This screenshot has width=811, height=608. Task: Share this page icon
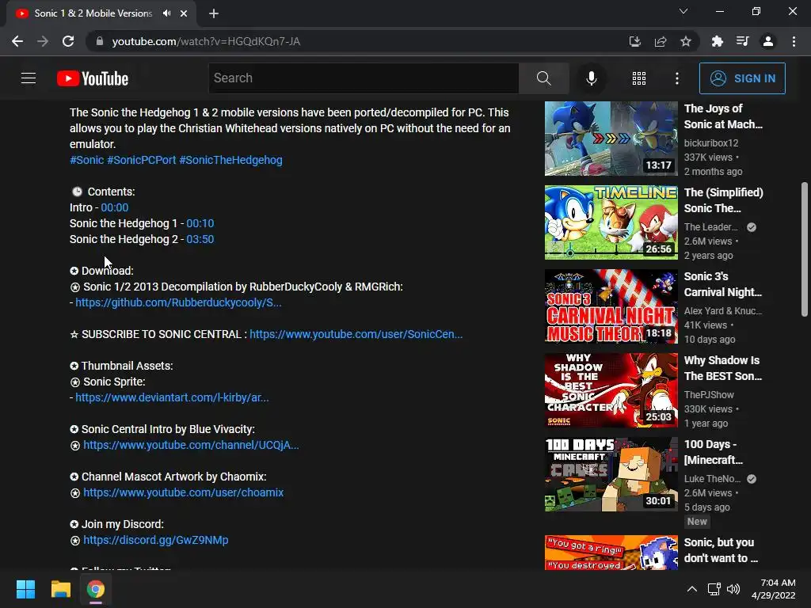point(661,41)
